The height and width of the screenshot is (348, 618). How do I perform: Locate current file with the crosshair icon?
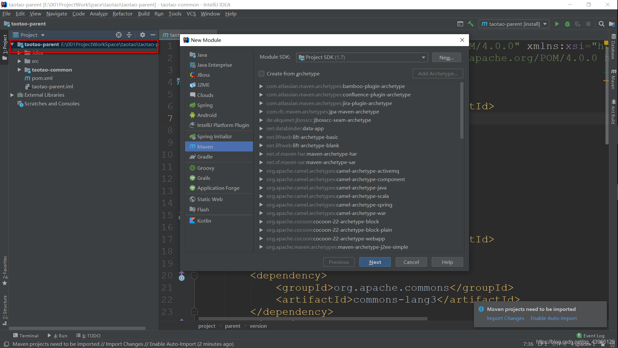119,35
